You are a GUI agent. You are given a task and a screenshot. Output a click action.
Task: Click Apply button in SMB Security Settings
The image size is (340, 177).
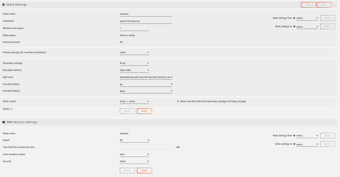(x=127, y=171)
